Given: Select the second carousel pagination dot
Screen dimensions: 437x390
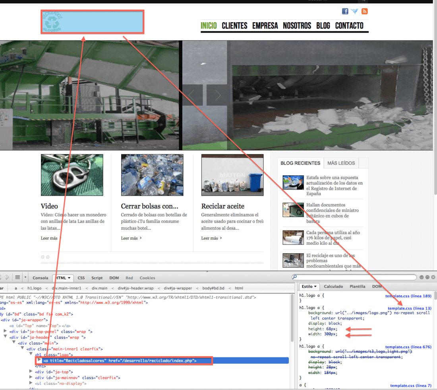Looking at the screenshot, I should point(48,257).
